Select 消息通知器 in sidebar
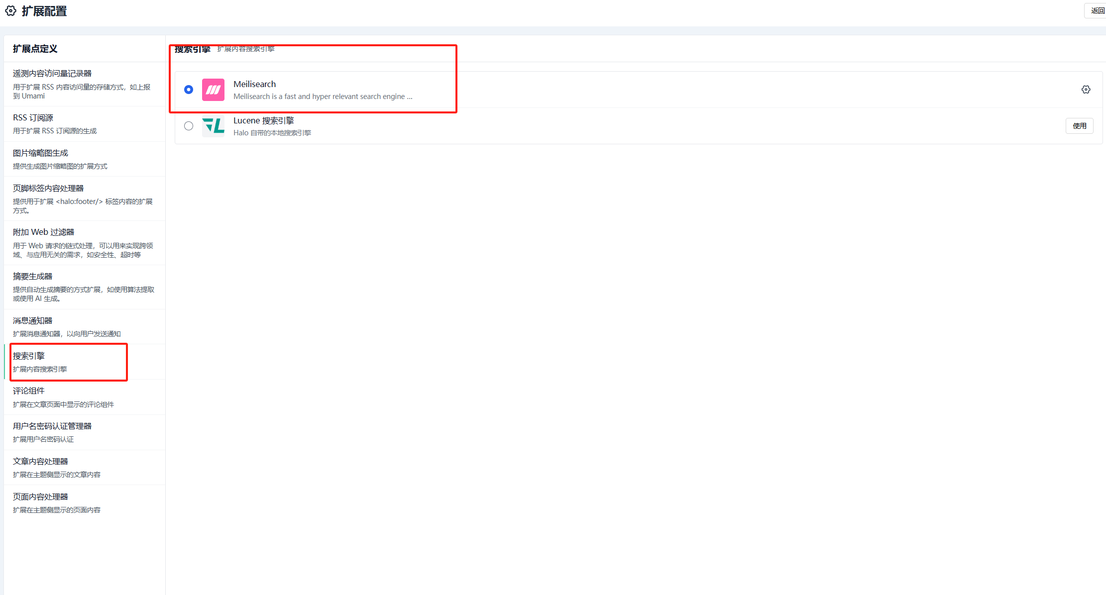1106x595 pixels. click(x=32, y=321)
